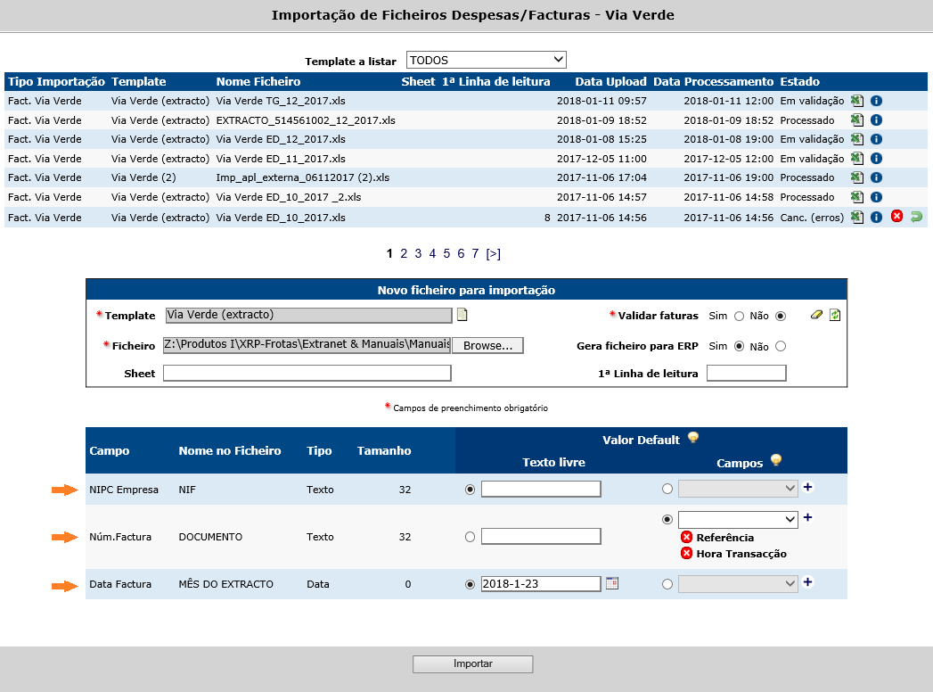Add field with plus icon in Data Factura row
The height and width of the screenshot is (692, 933).
pos(807,581)
